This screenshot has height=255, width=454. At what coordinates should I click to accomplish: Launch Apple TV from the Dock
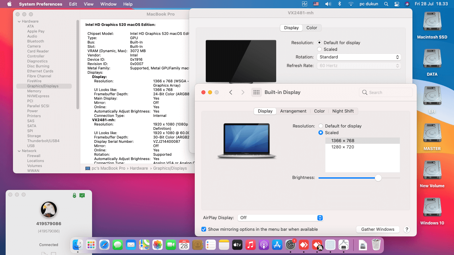coord(237,245)
